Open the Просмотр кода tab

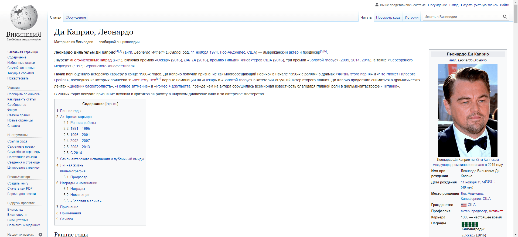[388, 17]
